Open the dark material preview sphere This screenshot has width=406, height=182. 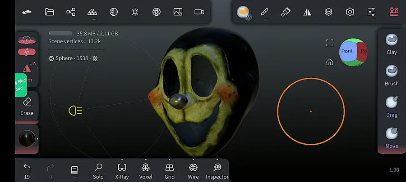point(27,138)
